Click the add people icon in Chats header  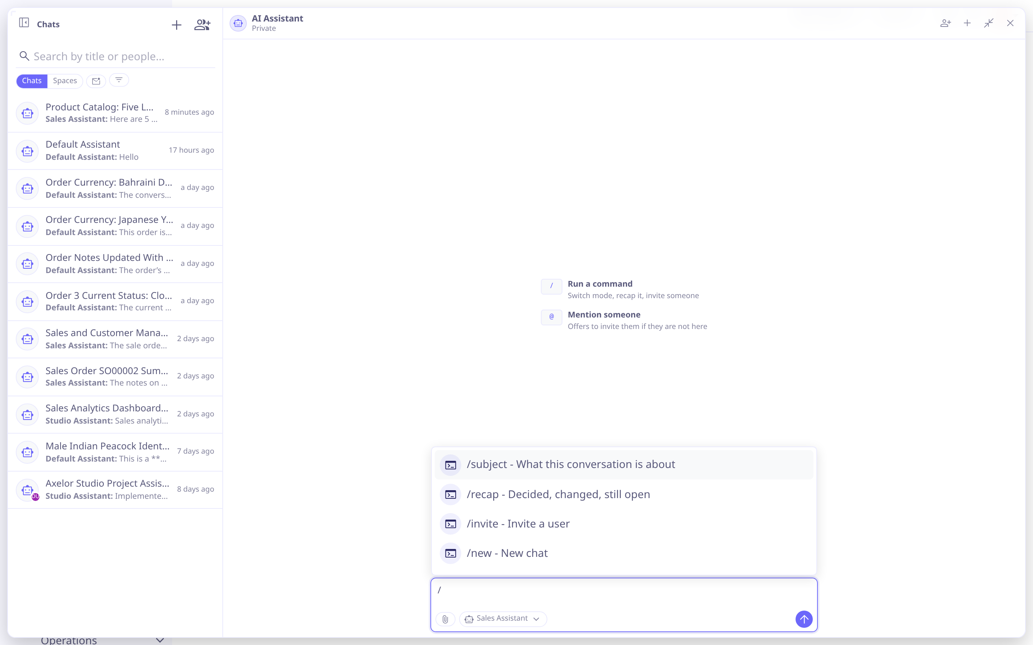(x=202, y=25)
